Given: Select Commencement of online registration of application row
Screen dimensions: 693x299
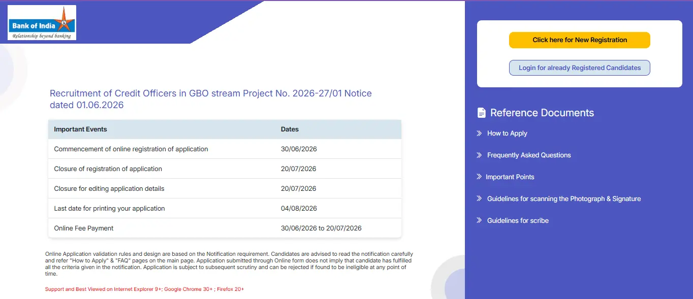Looking at the screenshot, I should [x=225, y=149].
